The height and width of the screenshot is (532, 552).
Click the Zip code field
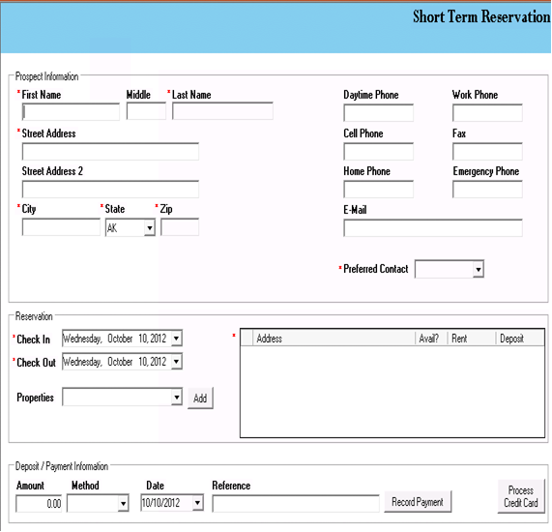coord(180,227)
